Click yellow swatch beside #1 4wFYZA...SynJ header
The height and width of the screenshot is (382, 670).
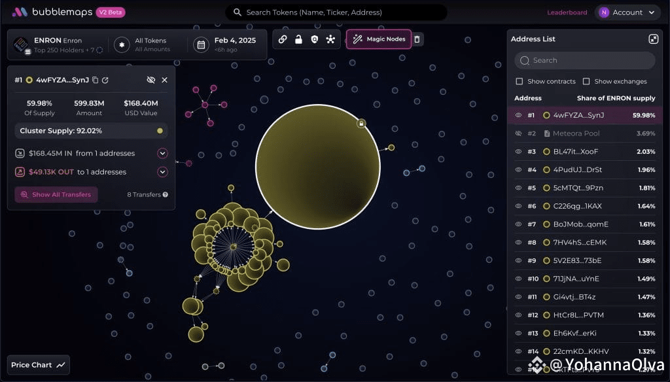pos(29,80)
